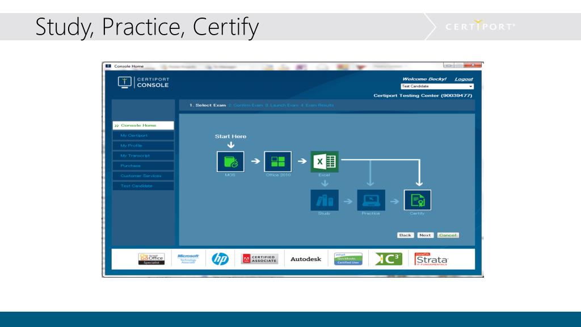Minimize the Console Home window

pos(449,65)
